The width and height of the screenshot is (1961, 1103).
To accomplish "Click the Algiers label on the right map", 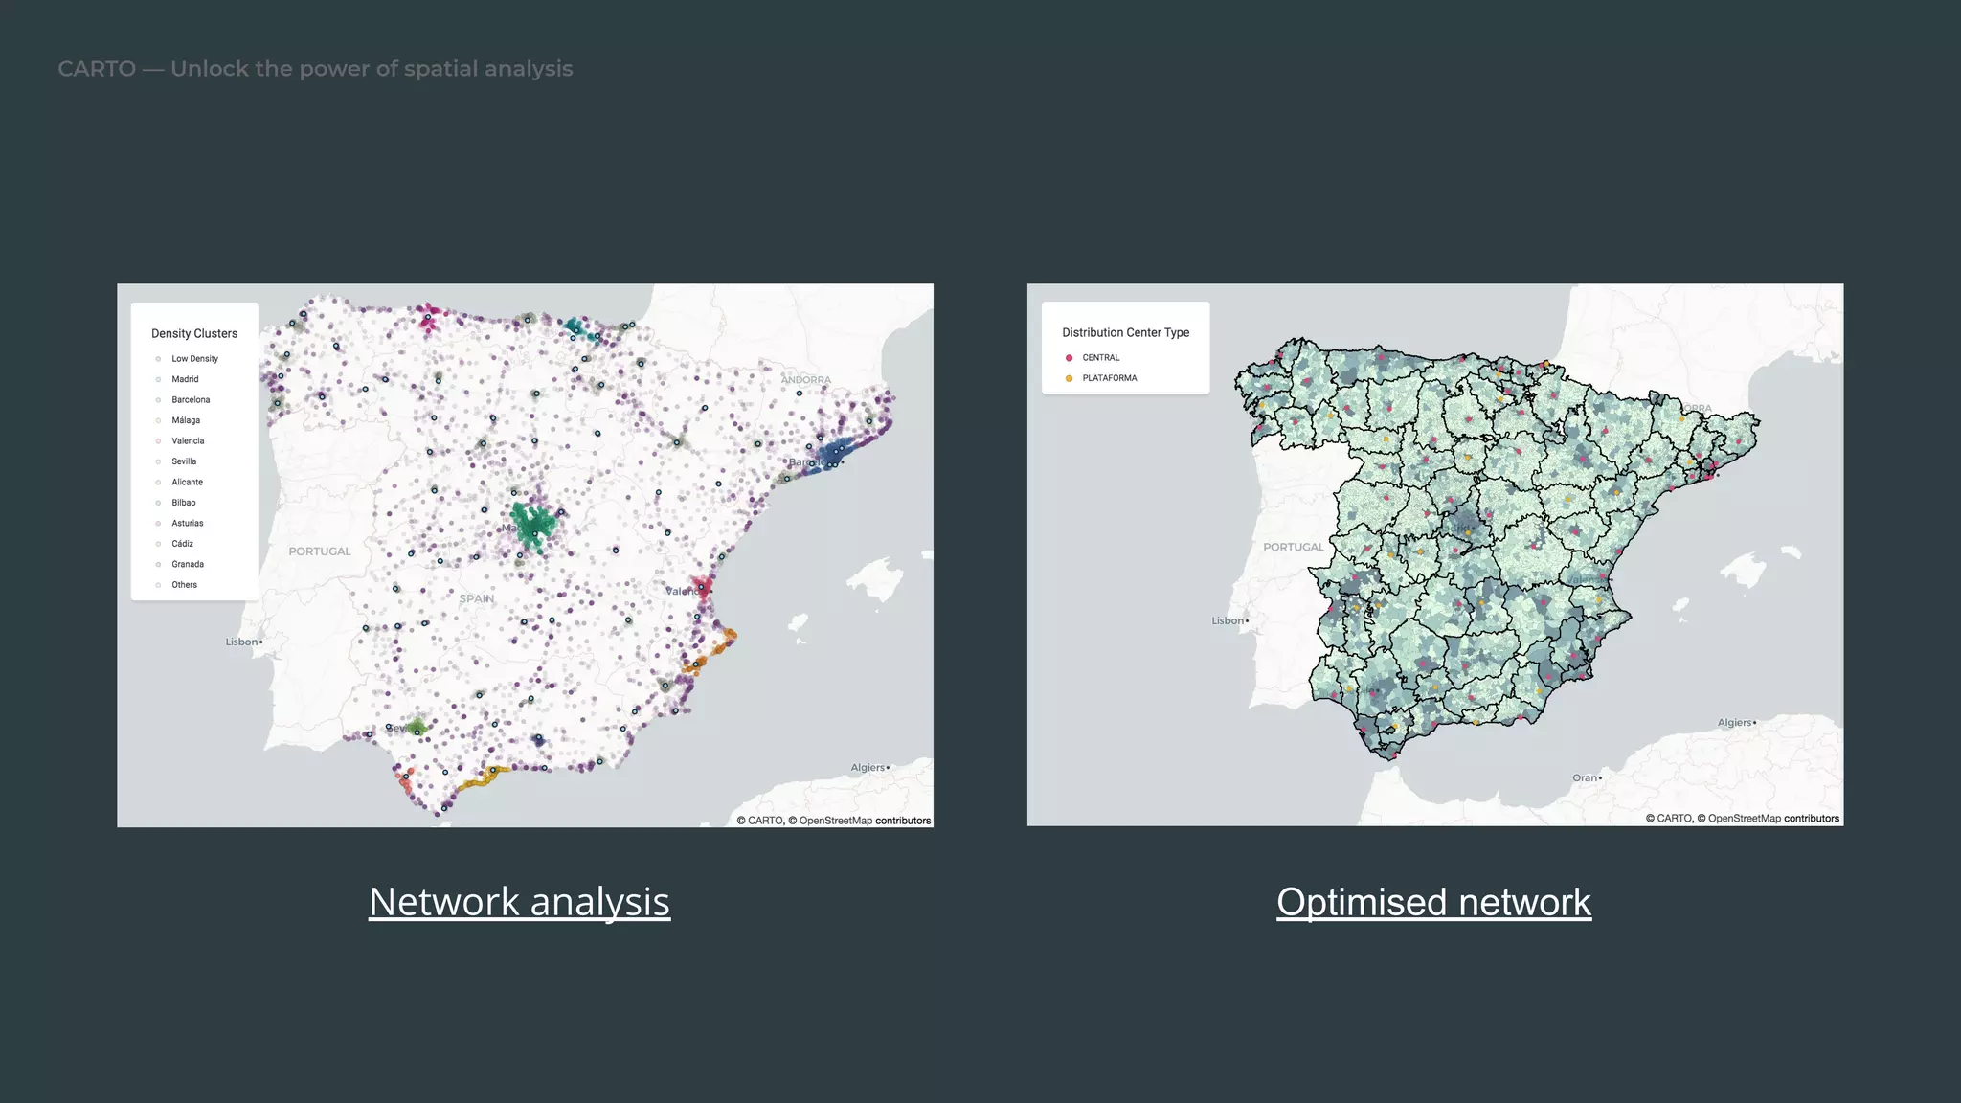I will click(x=1735, y=723).
